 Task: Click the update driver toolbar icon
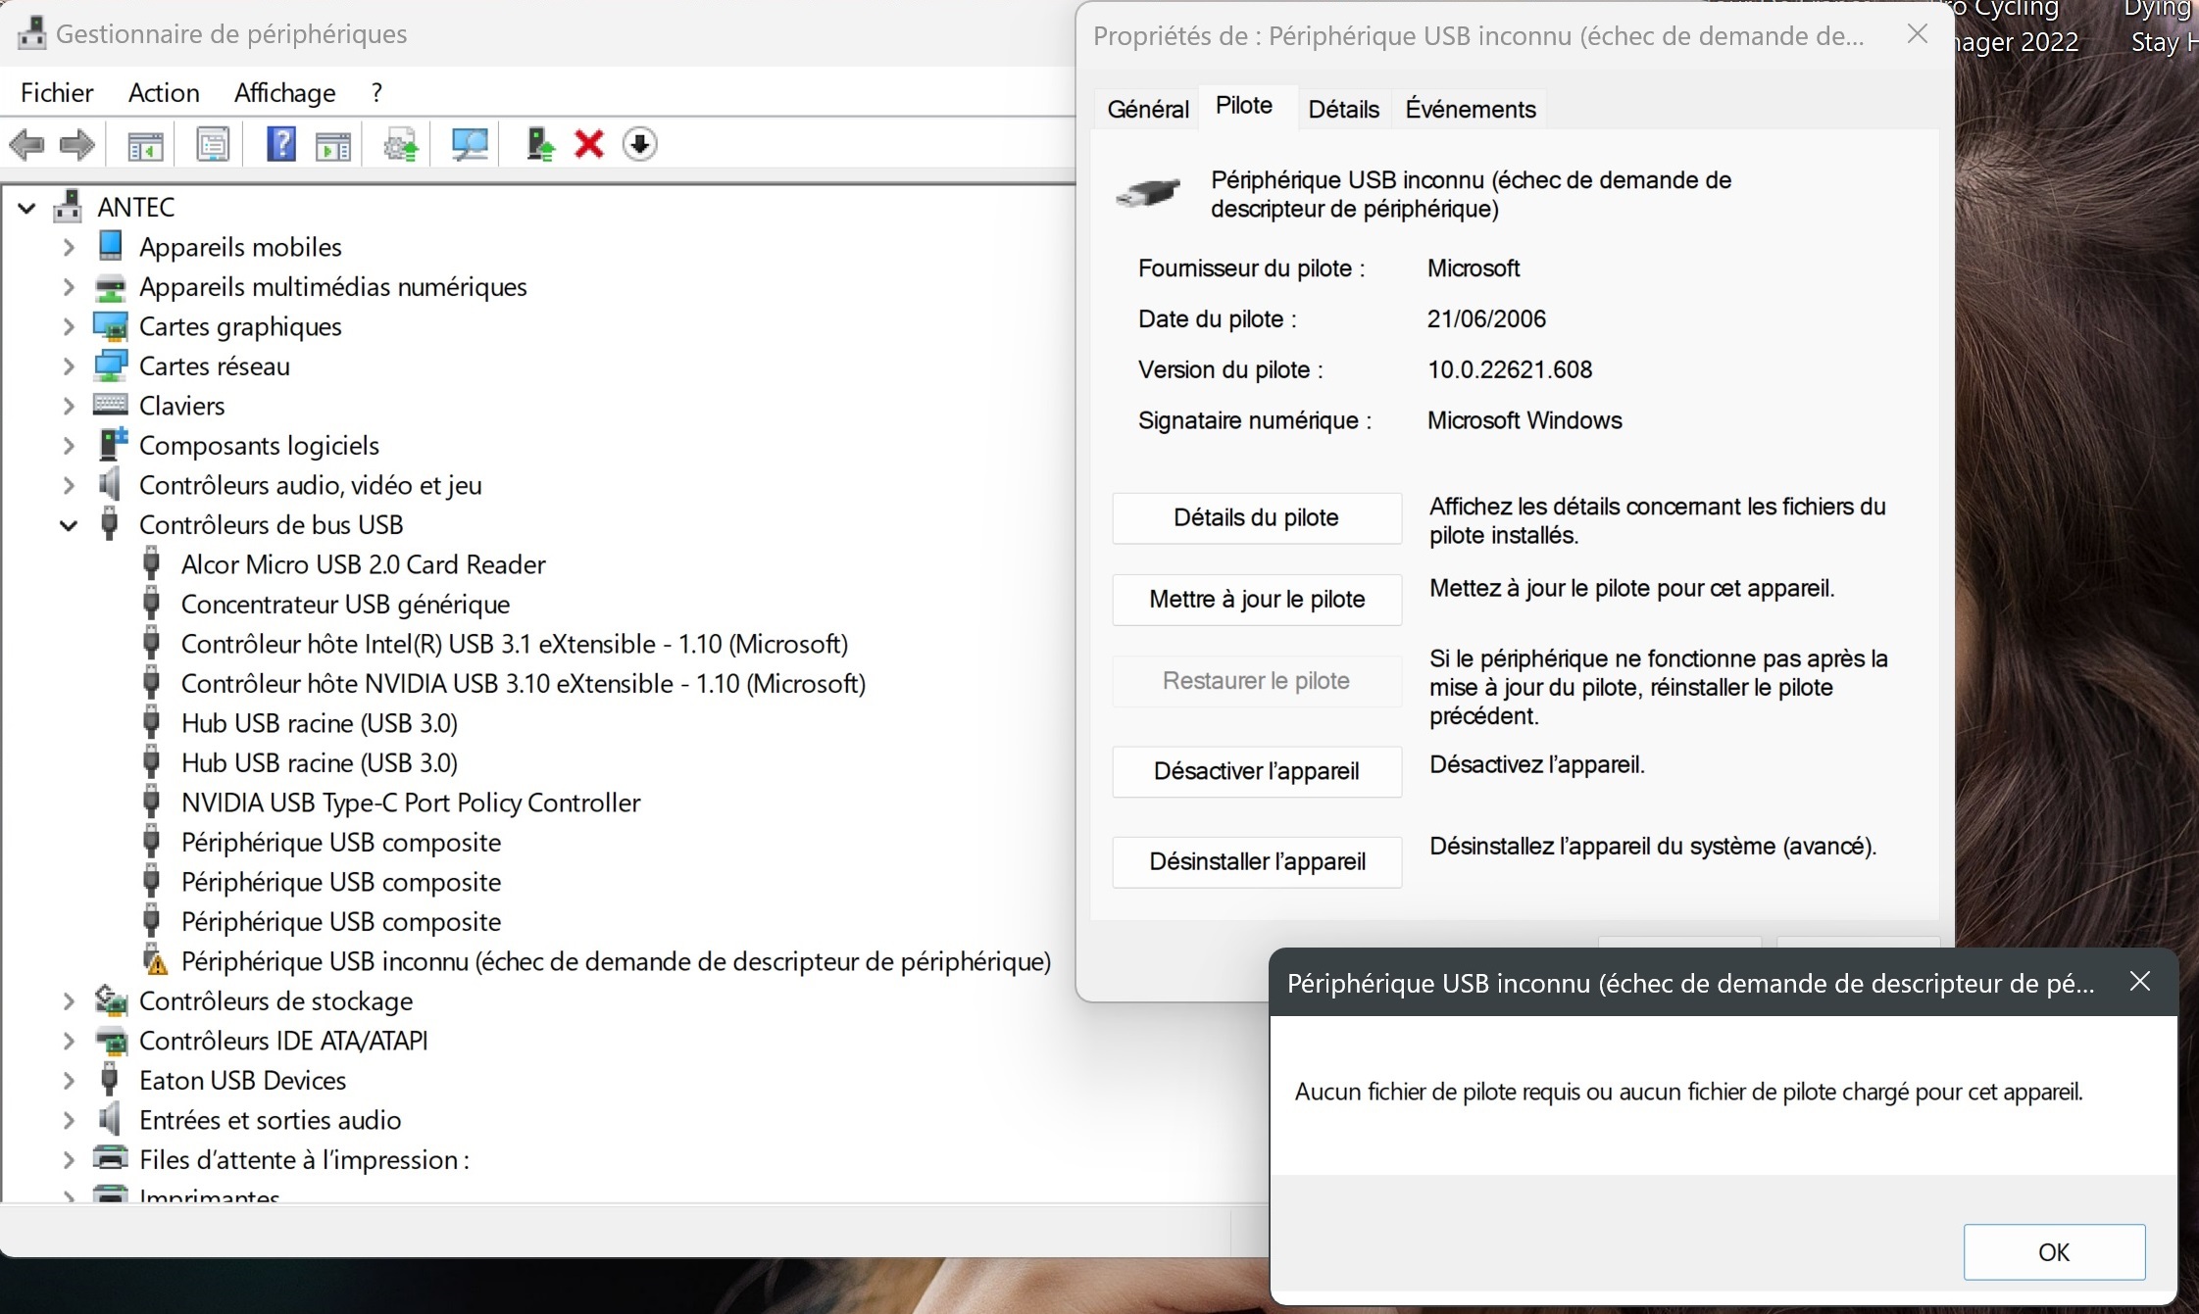click(x=538, y=145)
